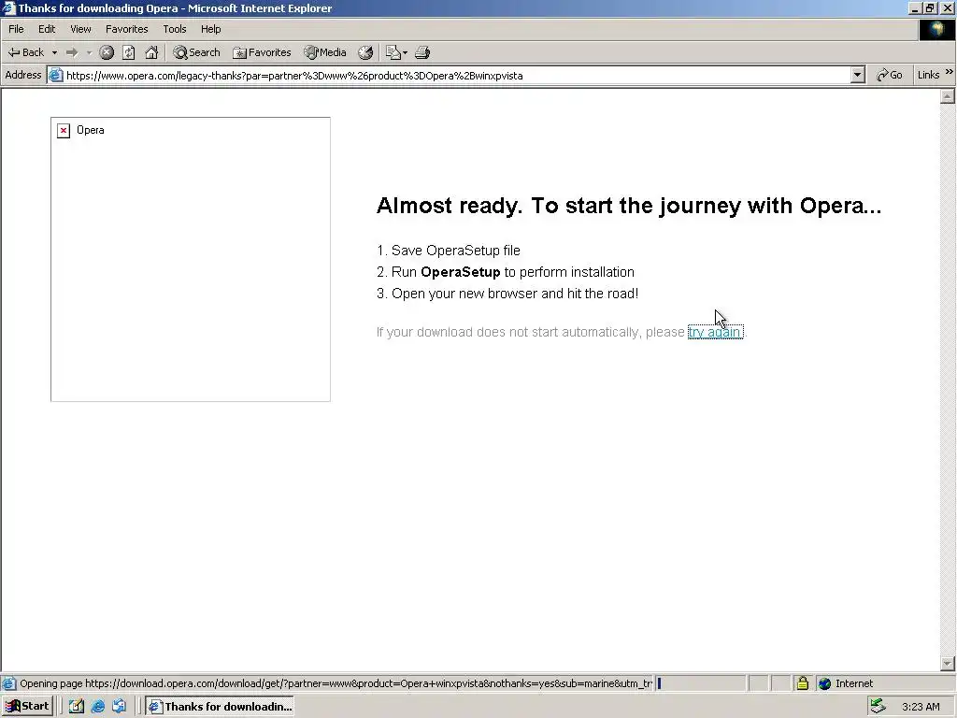Screen dimensions: 957x718
Task: Click the Show Desktop Quick Launch icon
Action: 77,707
